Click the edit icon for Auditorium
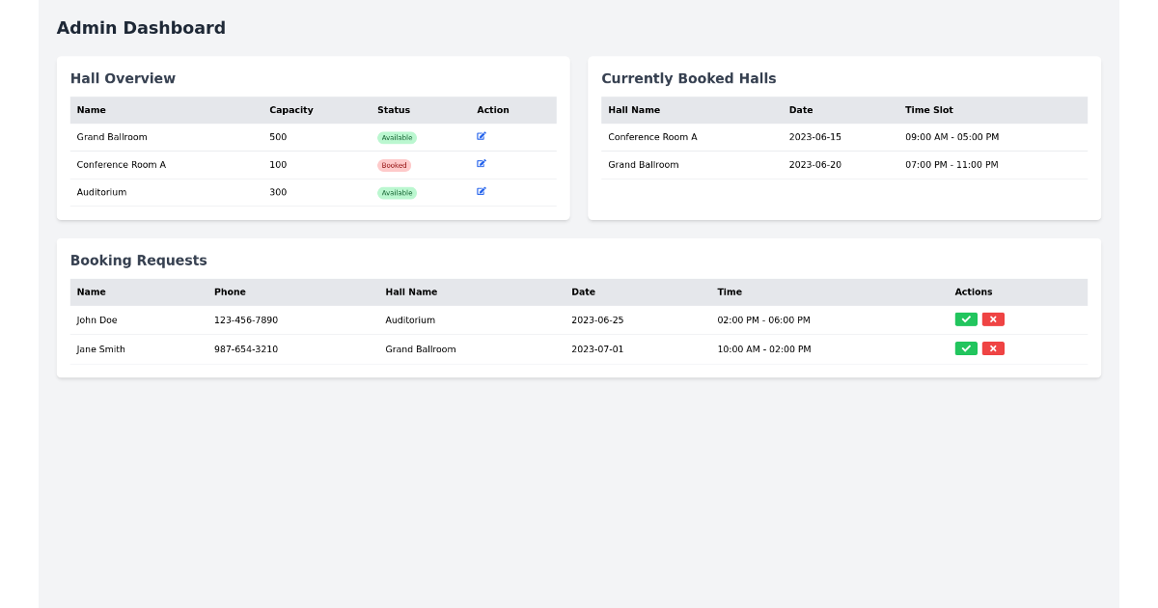The image size is (1158, 608). (x=481, y=192)
